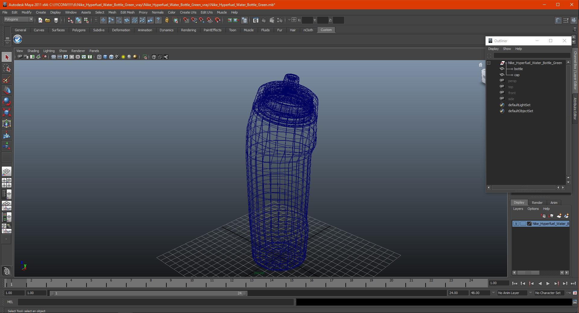The width and height of the screenshot is (579, 313).
Task: Open the Outliner Show menu
Action: coord(507,49)
